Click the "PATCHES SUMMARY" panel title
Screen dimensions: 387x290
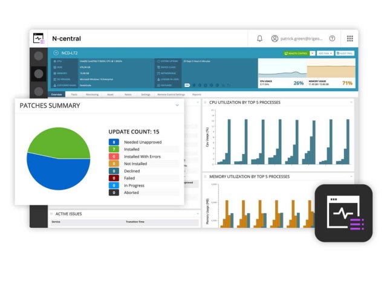pos(50,106)
